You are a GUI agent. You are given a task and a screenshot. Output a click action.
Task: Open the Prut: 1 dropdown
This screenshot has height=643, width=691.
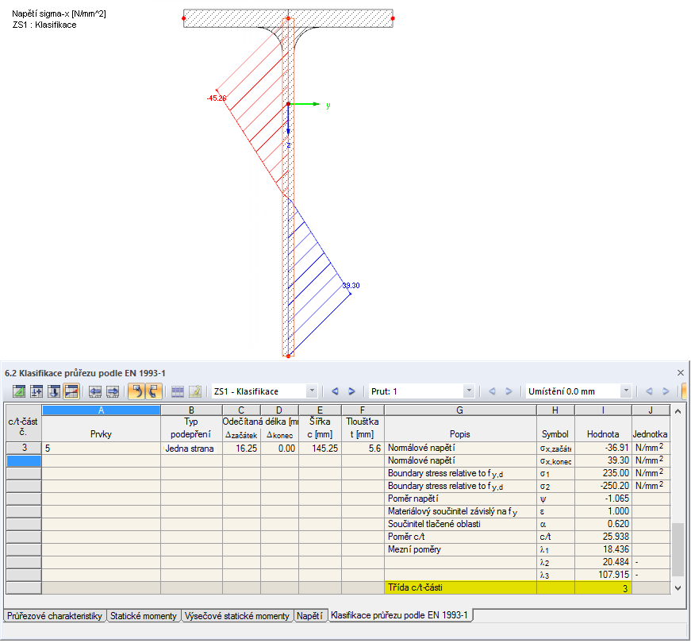click(x=469, y=391)
